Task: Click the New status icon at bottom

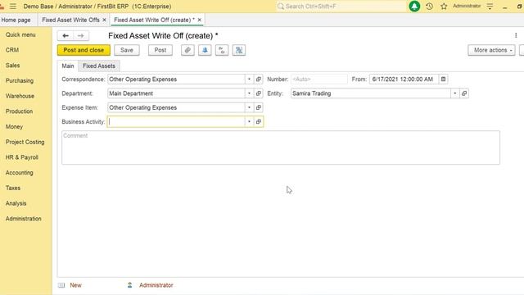Action: pos(61,285)
